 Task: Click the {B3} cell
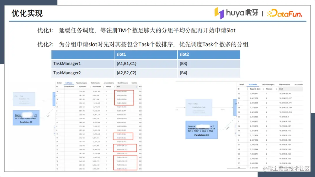coord(209,63)
